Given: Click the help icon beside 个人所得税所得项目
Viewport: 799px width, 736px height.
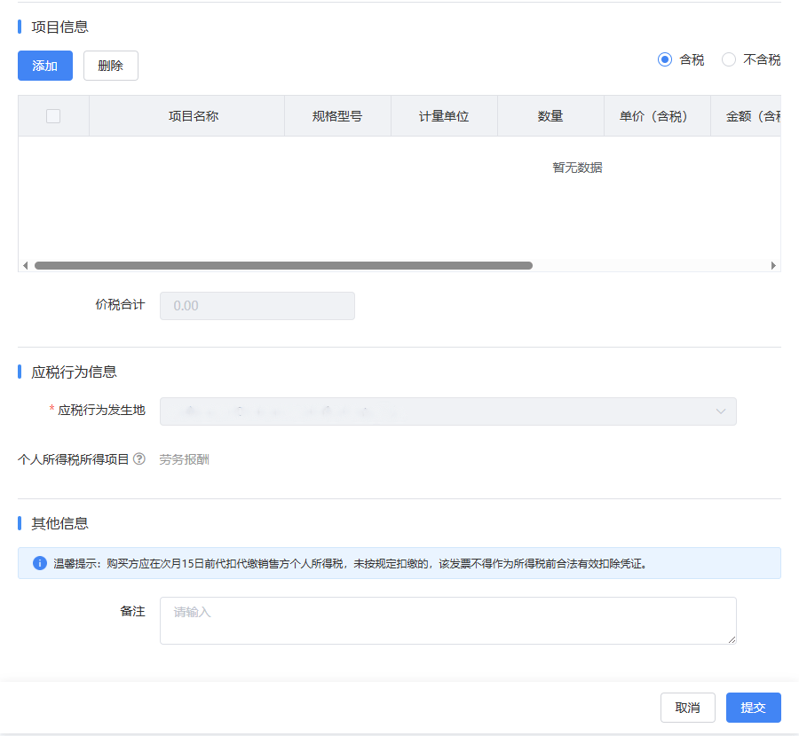Looking at the screenshot, I should [x=139, y=459].
